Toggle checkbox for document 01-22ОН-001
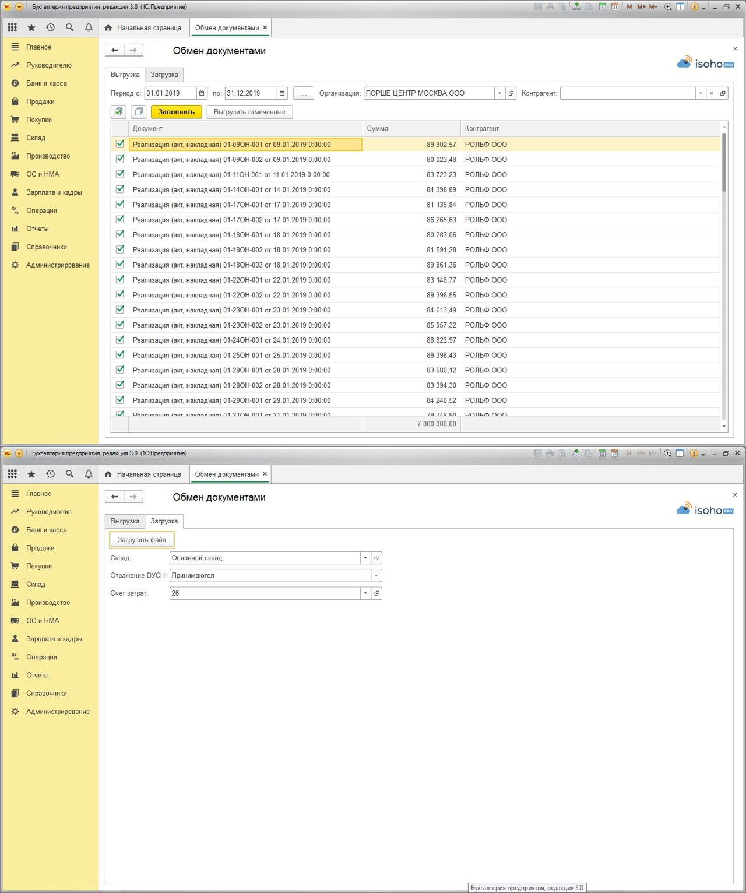 [x=120, y=280]
